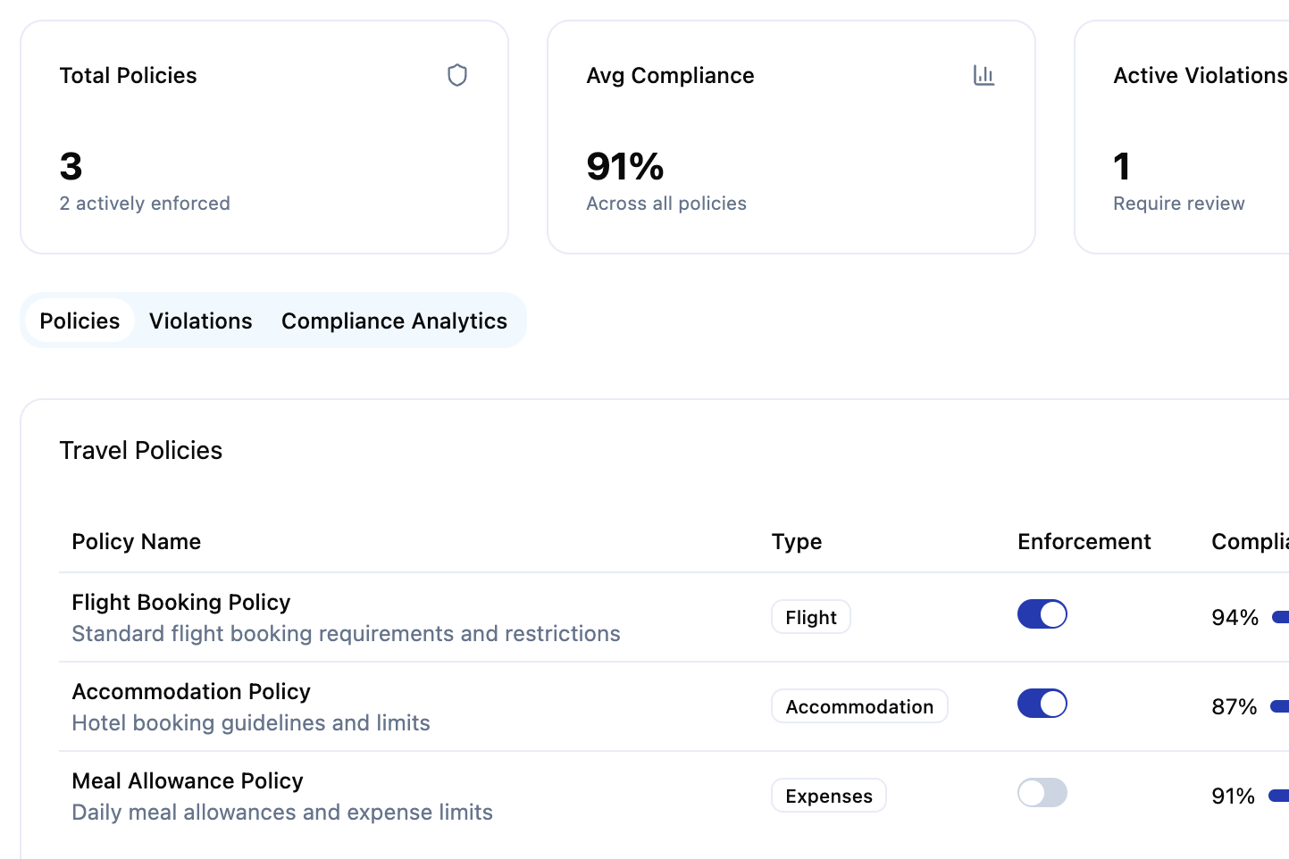Click the 87% compliance value
This screenshot has height=859, width=1289.
tap(1235, 707)
